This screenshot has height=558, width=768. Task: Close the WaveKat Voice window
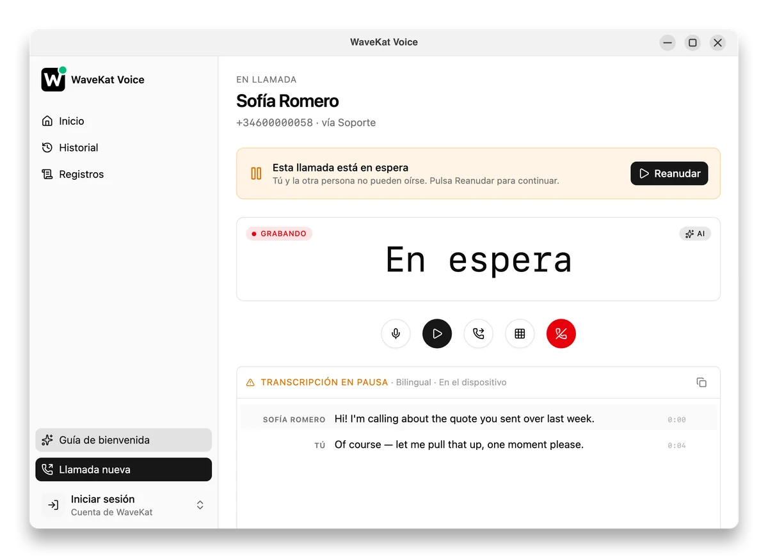pos(717,43)
